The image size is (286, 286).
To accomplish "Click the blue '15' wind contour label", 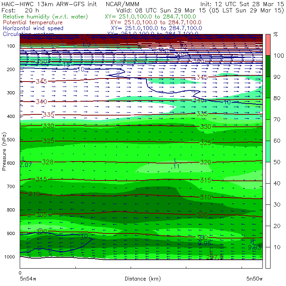I will point(66,65).
